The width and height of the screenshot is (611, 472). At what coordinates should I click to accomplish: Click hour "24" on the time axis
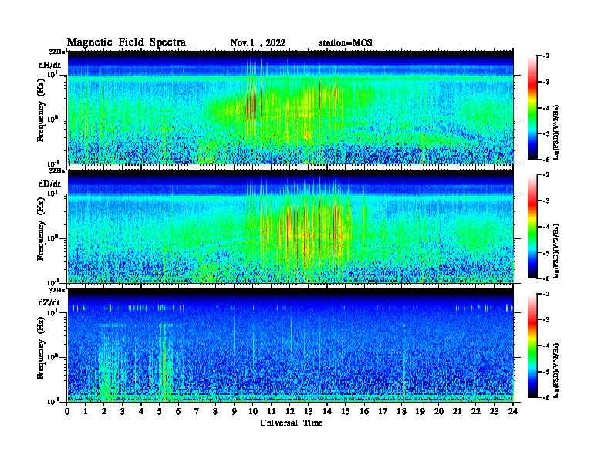click(x=513, y=411)
